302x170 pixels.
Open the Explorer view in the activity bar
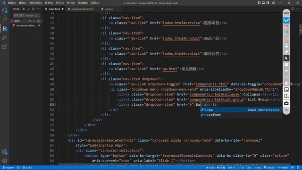(x=4, y=10)
